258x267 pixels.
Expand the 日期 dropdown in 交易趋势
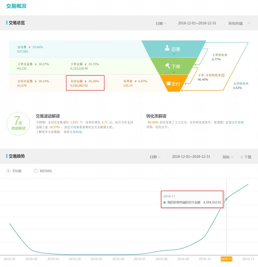point(155,157)
